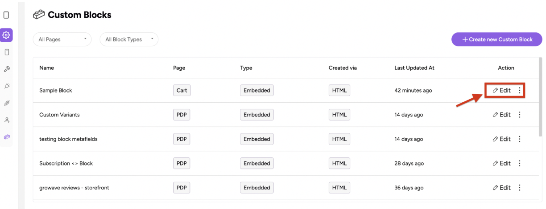Click pencil Edit for Subscription <> Block
This screenshot has width=546, height=209.
[x=502, y=163]
